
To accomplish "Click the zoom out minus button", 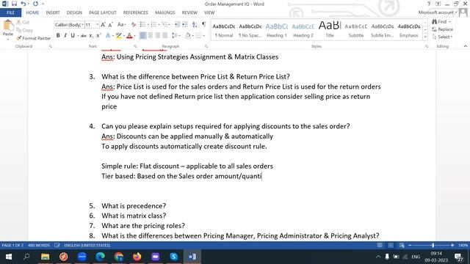I will [410, 245].
